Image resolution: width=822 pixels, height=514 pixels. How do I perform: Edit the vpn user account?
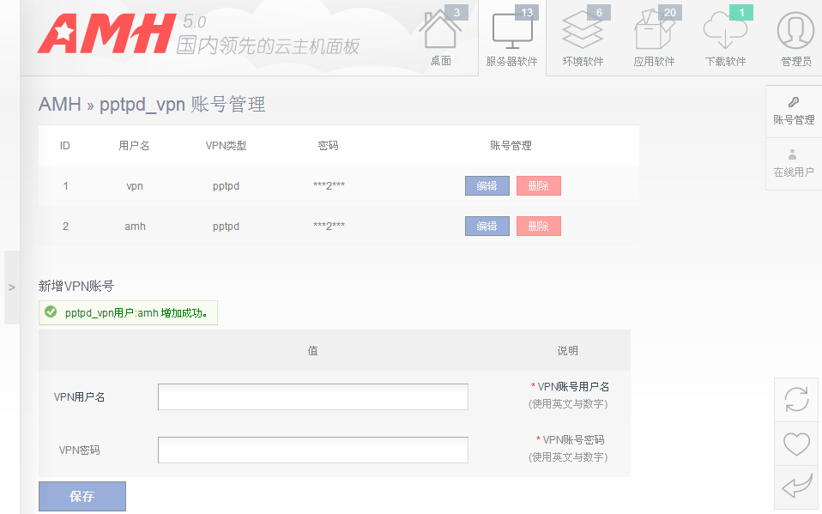pos(487,185)
